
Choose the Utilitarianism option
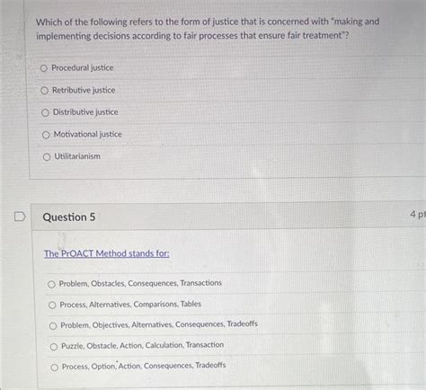47,157
